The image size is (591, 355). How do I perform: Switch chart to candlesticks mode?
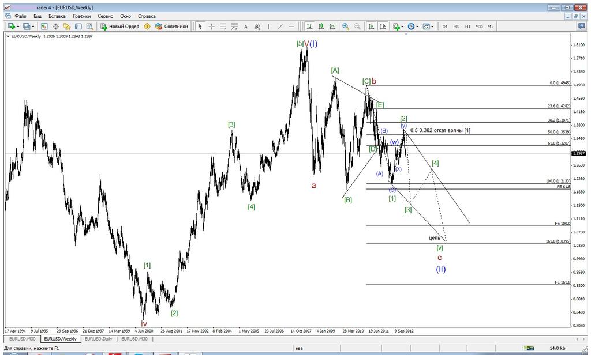click(x=321, y=27)
